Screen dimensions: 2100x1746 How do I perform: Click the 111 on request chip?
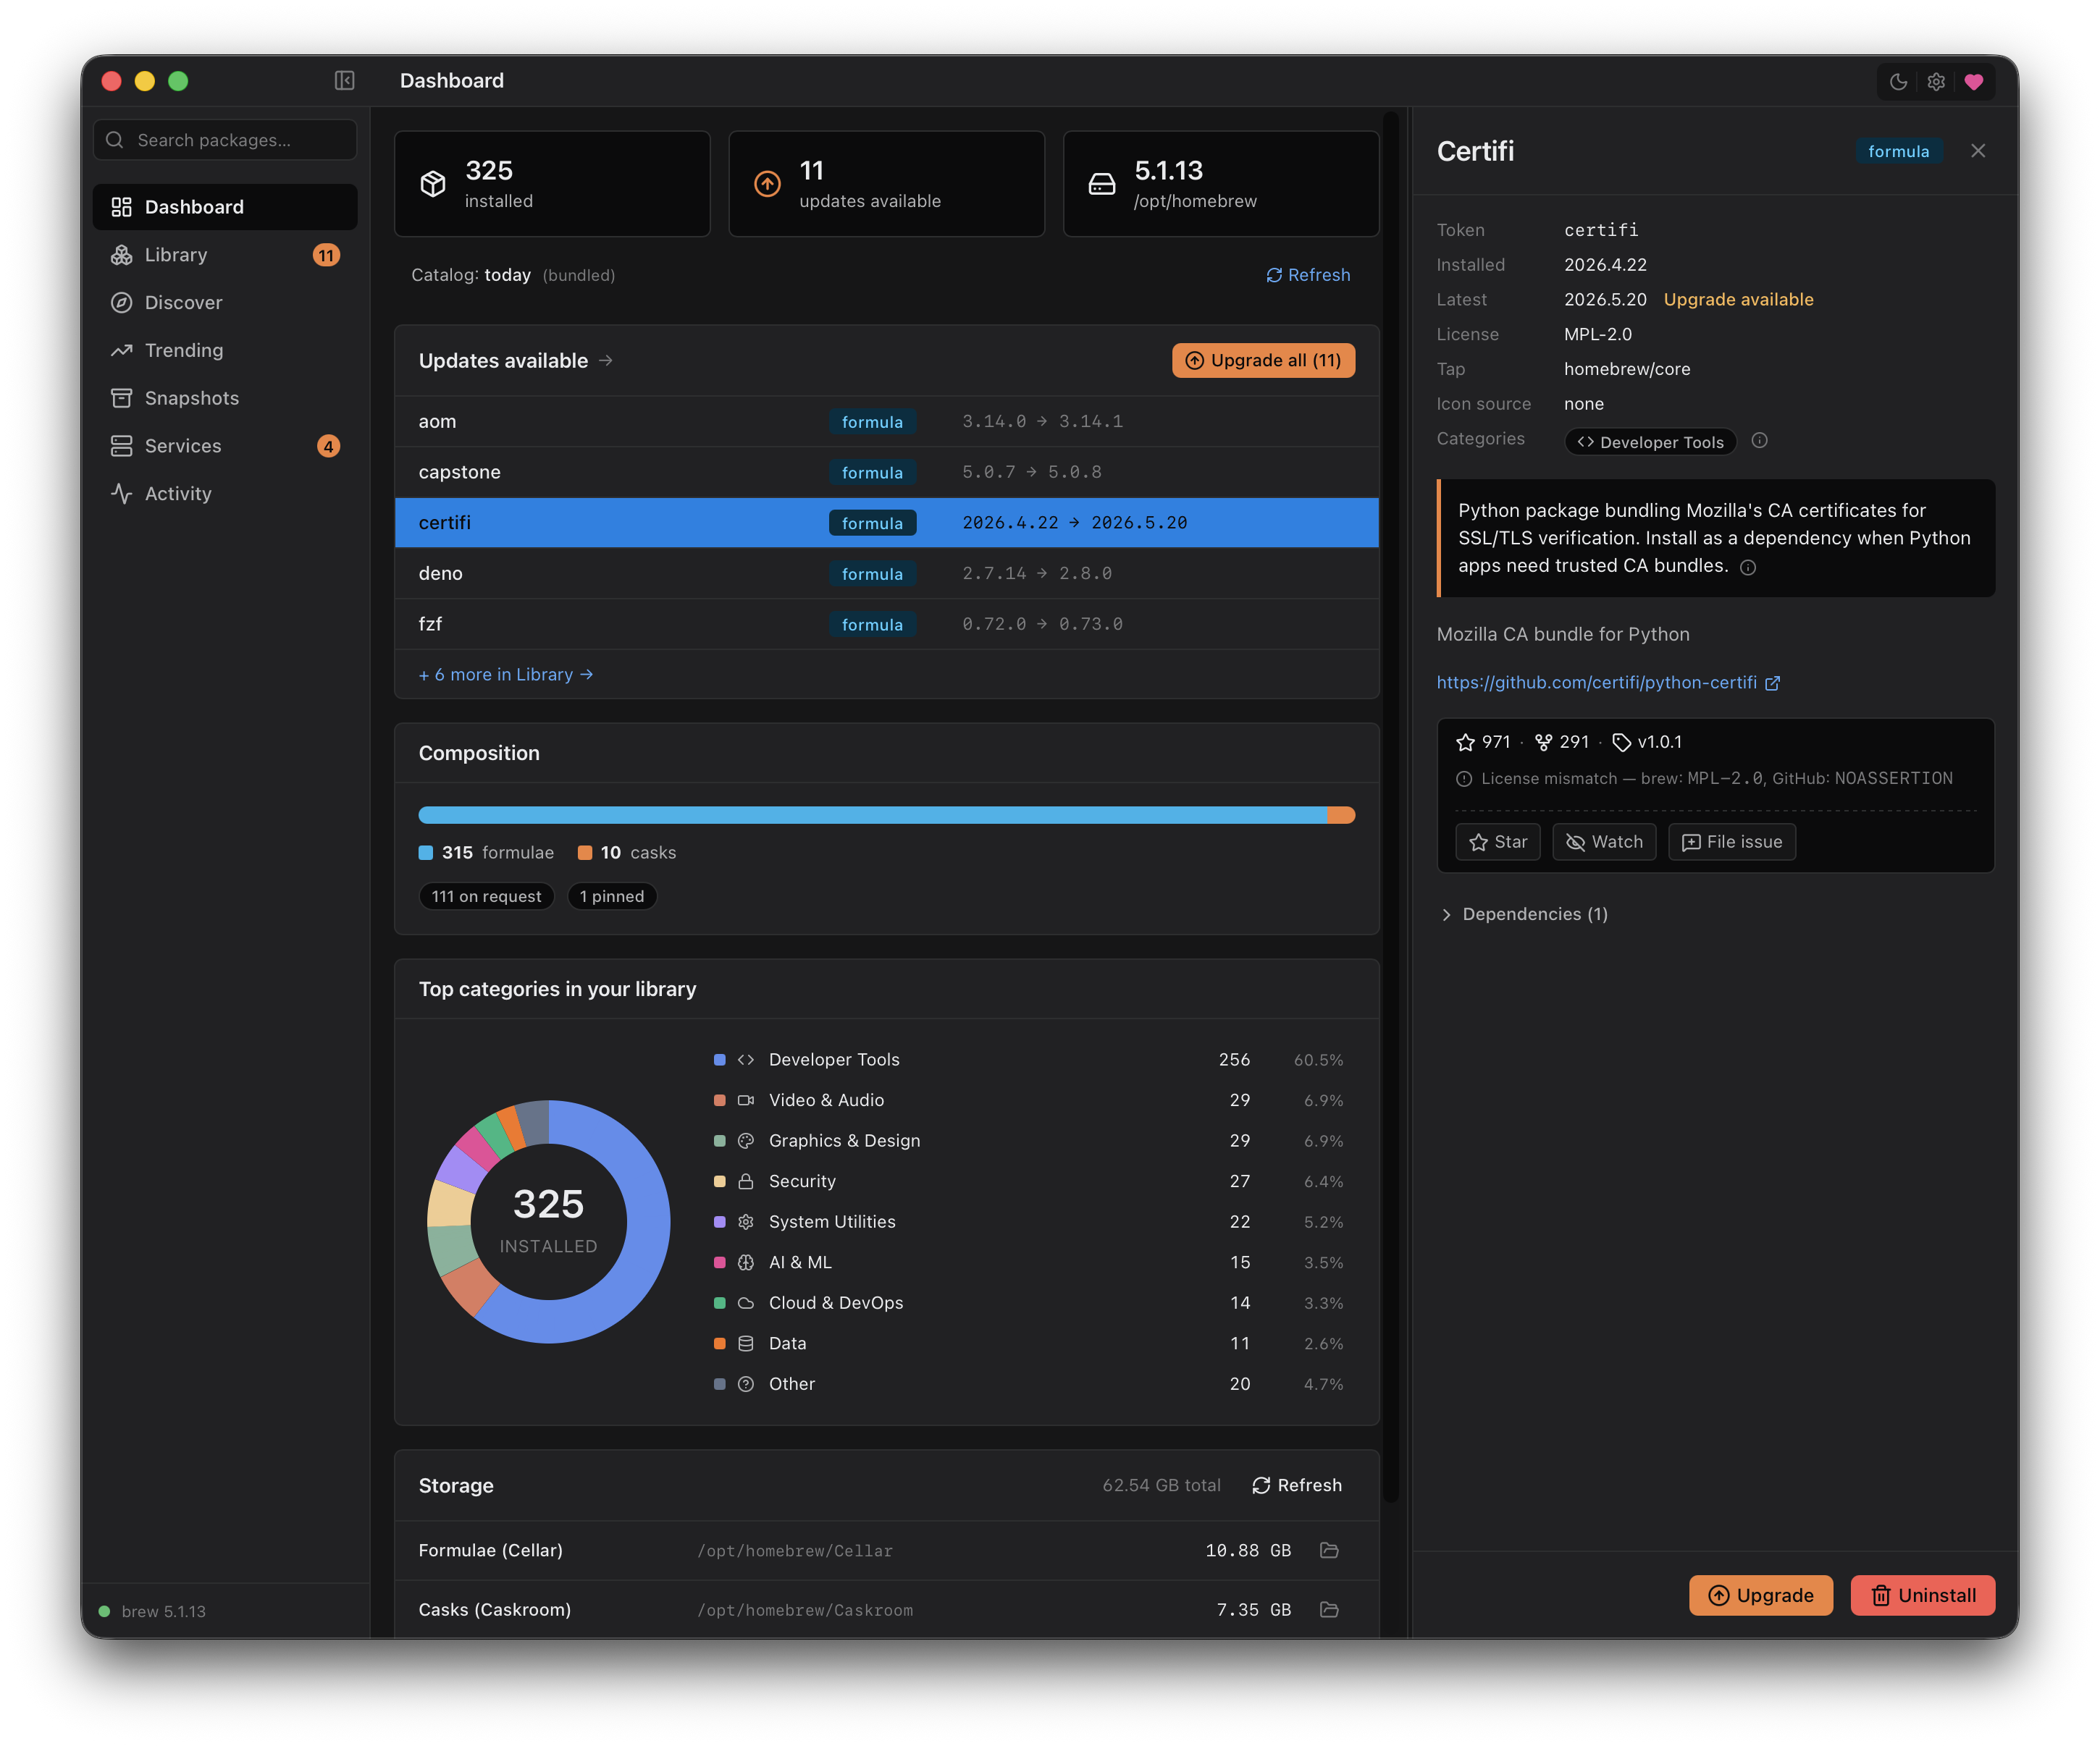point(487,896)
